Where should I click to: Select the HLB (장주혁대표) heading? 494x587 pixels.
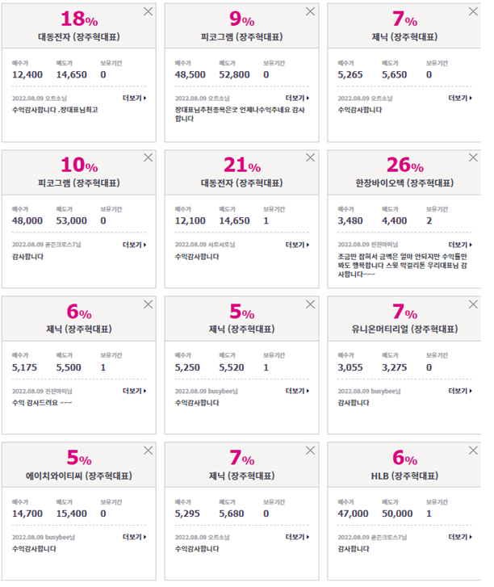(x=404, y=476)
